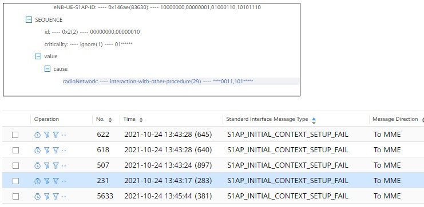Click the clock icon in row 622
The image size is (424, 207).
[37, 135]
